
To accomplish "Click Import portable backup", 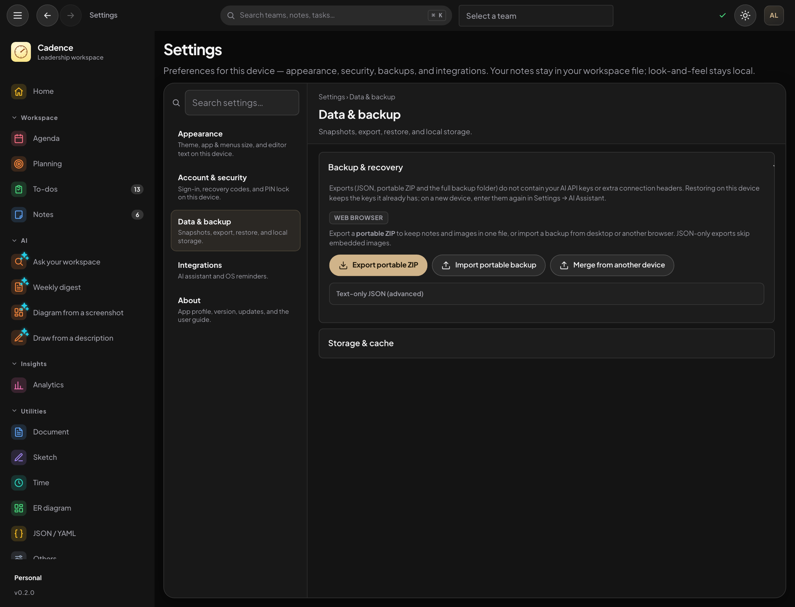I will [488, 265].
